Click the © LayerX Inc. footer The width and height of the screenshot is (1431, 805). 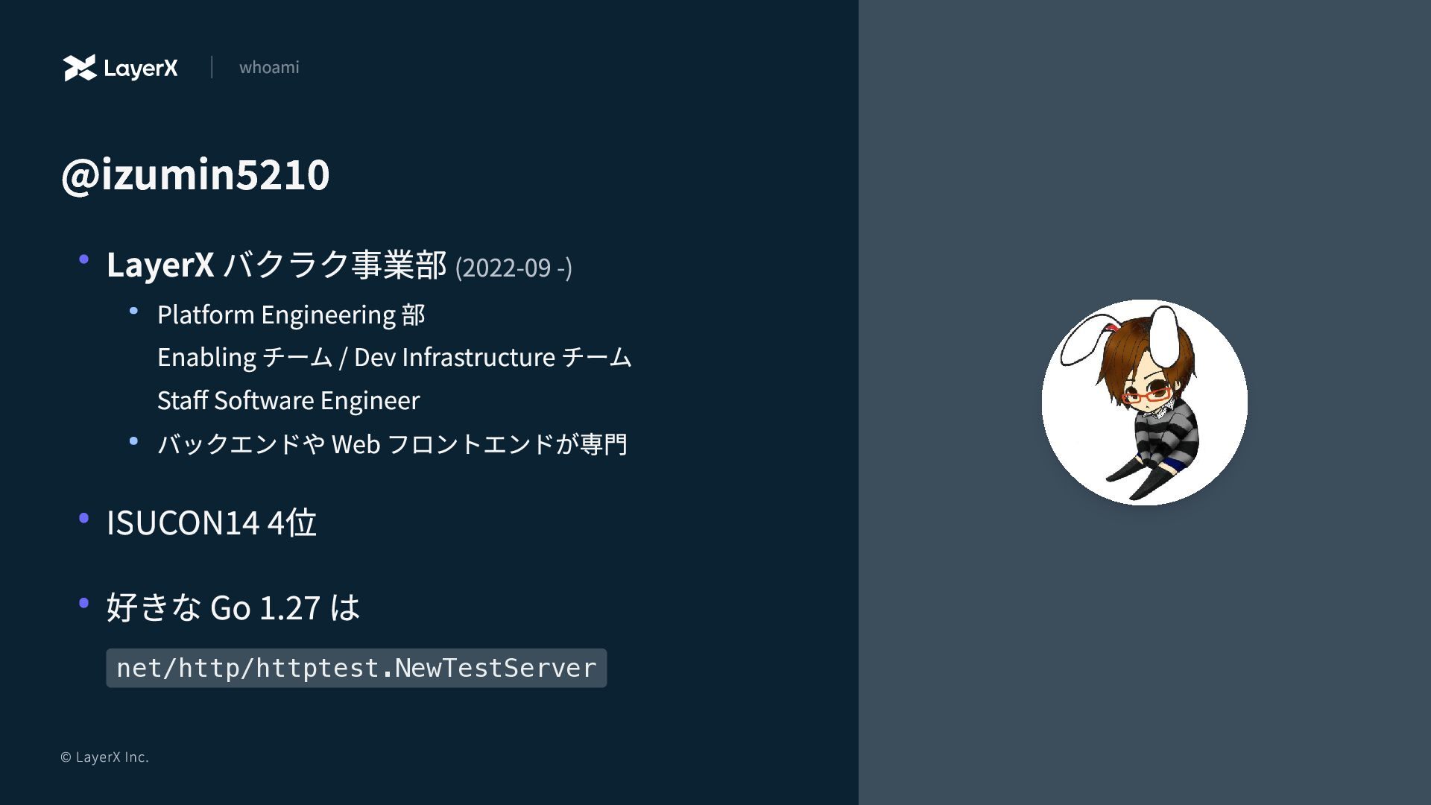104,757
